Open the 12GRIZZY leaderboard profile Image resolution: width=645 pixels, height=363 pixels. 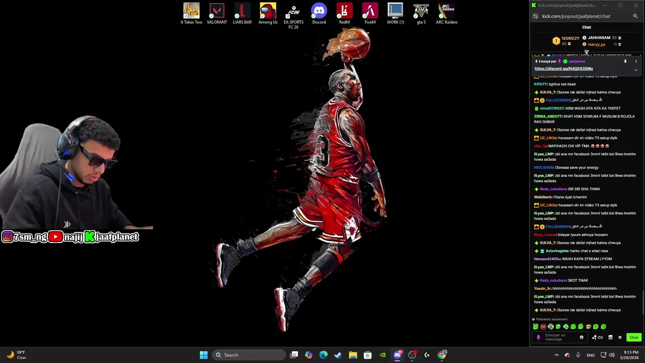coord(570,38)
